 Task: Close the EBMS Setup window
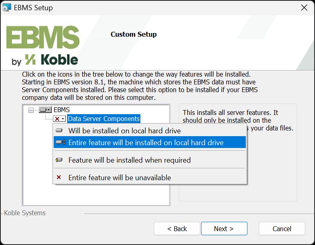304,8
